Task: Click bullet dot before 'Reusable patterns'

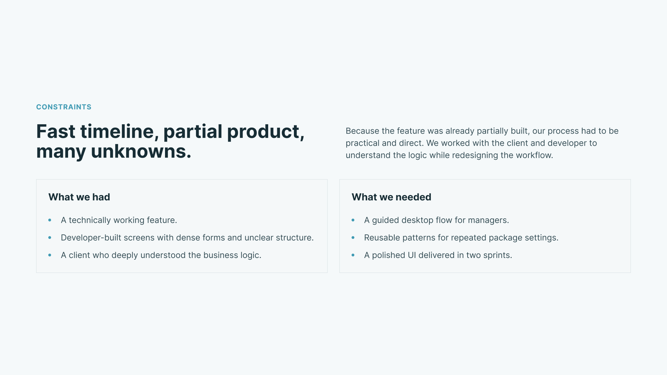Action: pos(353,237)
